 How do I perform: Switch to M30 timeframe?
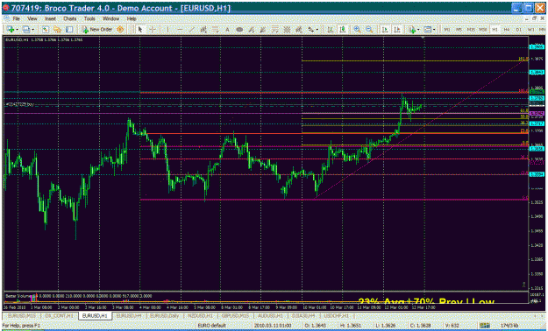(482, 30)
